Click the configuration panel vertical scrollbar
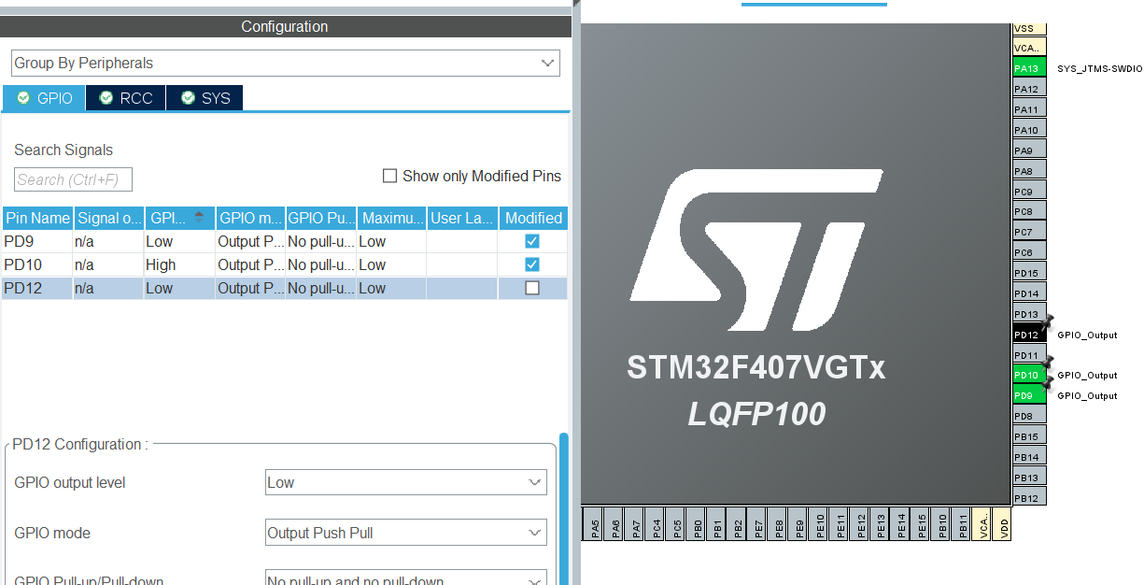 (x=563, y=509)
